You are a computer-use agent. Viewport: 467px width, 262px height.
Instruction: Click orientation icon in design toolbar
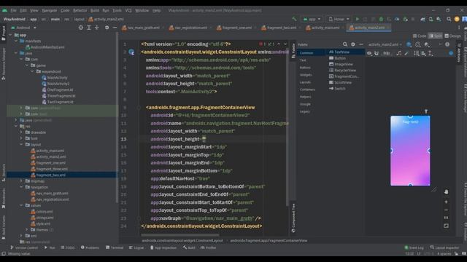coord(418,44)
